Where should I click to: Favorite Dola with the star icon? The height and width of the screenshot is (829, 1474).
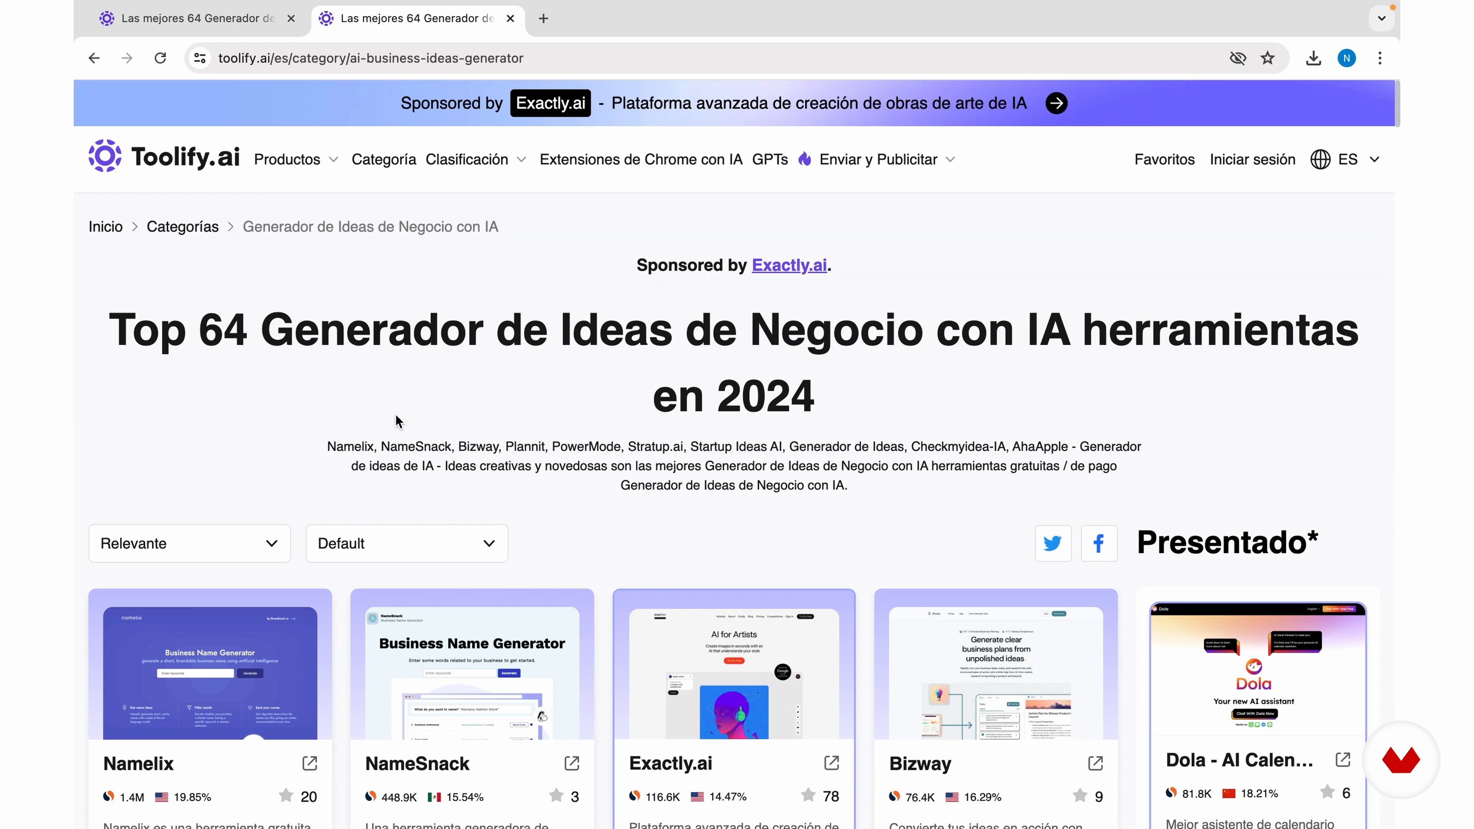click(1327, 792)
